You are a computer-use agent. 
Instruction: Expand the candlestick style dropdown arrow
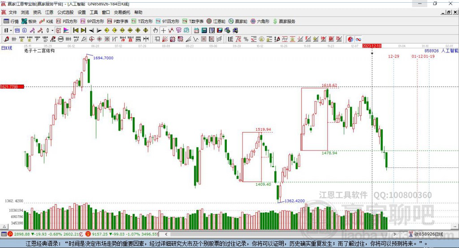click(52, 30)
